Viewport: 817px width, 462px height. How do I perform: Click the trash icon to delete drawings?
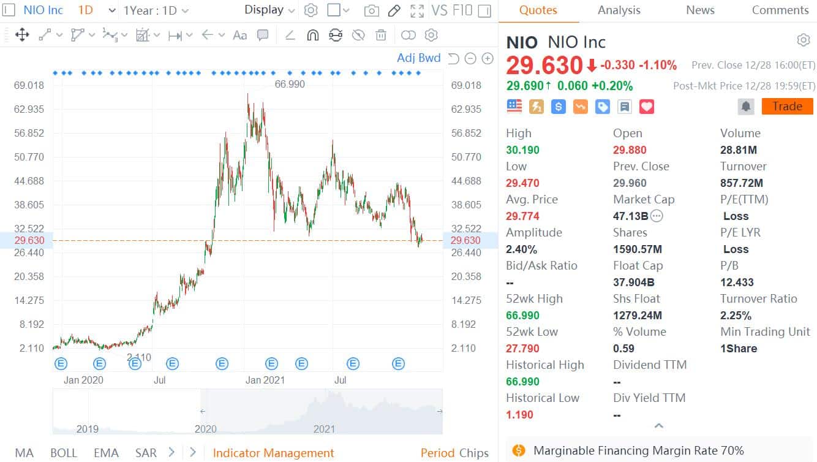(381, 35)
